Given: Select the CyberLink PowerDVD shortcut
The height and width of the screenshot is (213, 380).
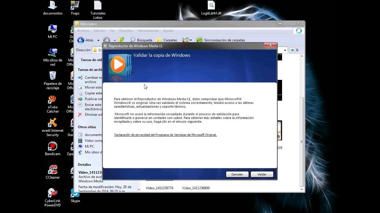Looking at the screenshot, I should tap(53, 198).
